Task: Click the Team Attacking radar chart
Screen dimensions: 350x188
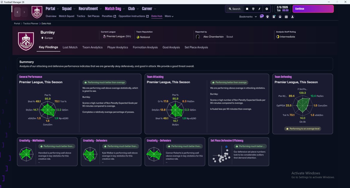Action: click(175, 110)
